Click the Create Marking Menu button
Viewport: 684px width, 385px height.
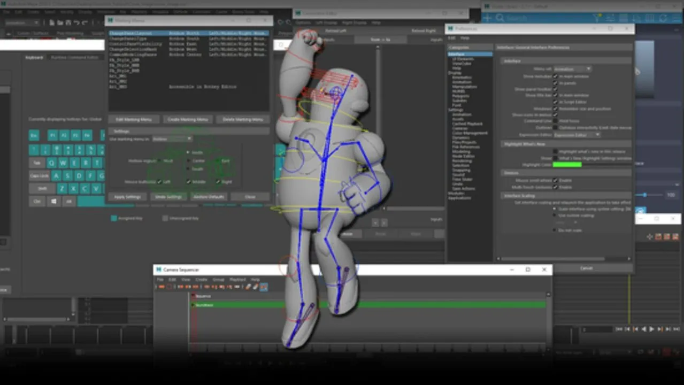point(187,119)
